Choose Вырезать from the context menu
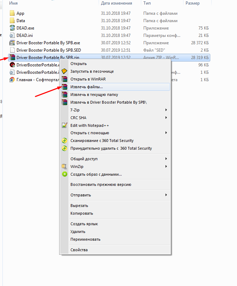This screenshot has height=286, width=237. coord(115,206)
